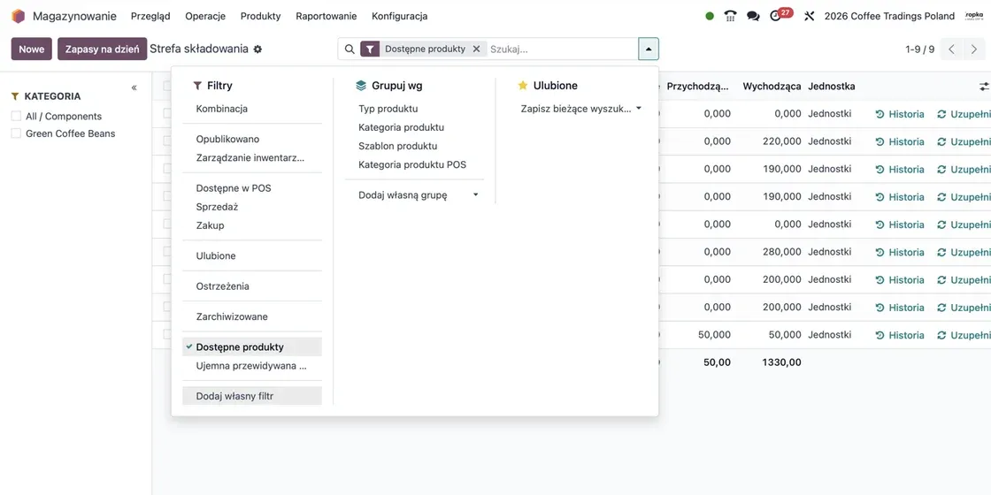The width and height of the screenshot is (991, 495).
Task: Enable the Ulubione filter option
Action: click(252, 255)
